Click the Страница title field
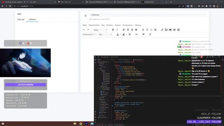Screen dimensions: 224x126 (x=148, y=15)
